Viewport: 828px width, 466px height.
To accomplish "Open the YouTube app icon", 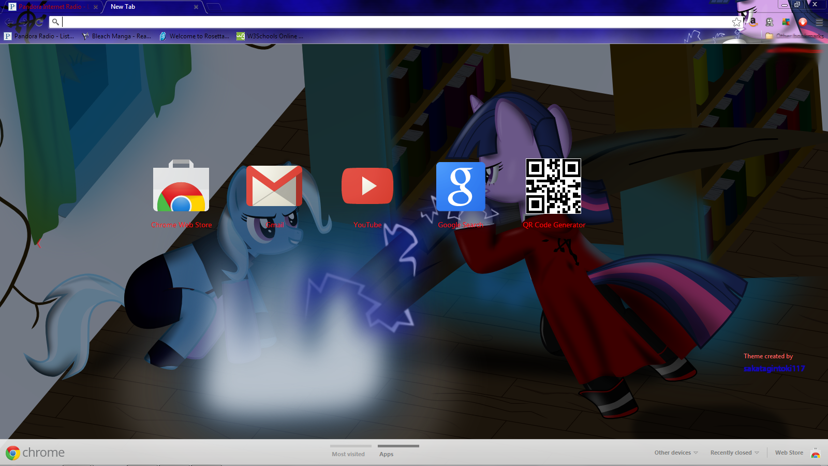I will tap(367, 185).
